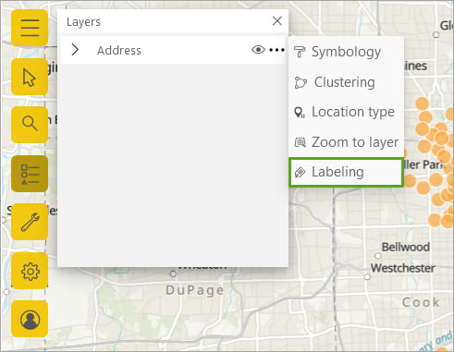The height and width of the screenshot is (352, 454).
Task: Click the Cook county label
Action: [421, 302]
